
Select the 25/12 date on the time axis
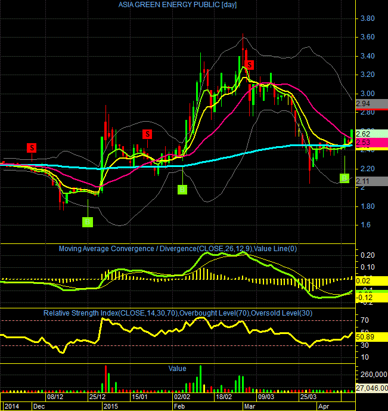(97, 397)
